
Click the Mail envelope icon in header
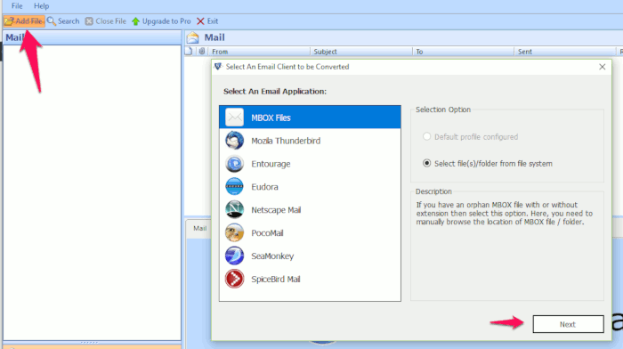(x=193, y=37)
